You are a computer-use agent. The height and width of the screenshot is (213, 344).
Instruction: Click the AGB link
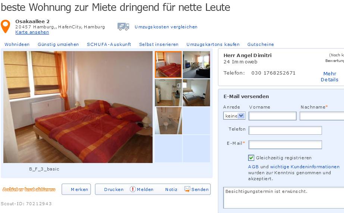(253, 167)
